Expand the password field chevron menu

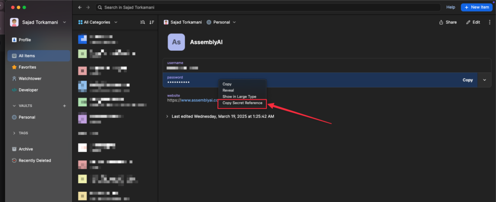click(x=484, y=80)
